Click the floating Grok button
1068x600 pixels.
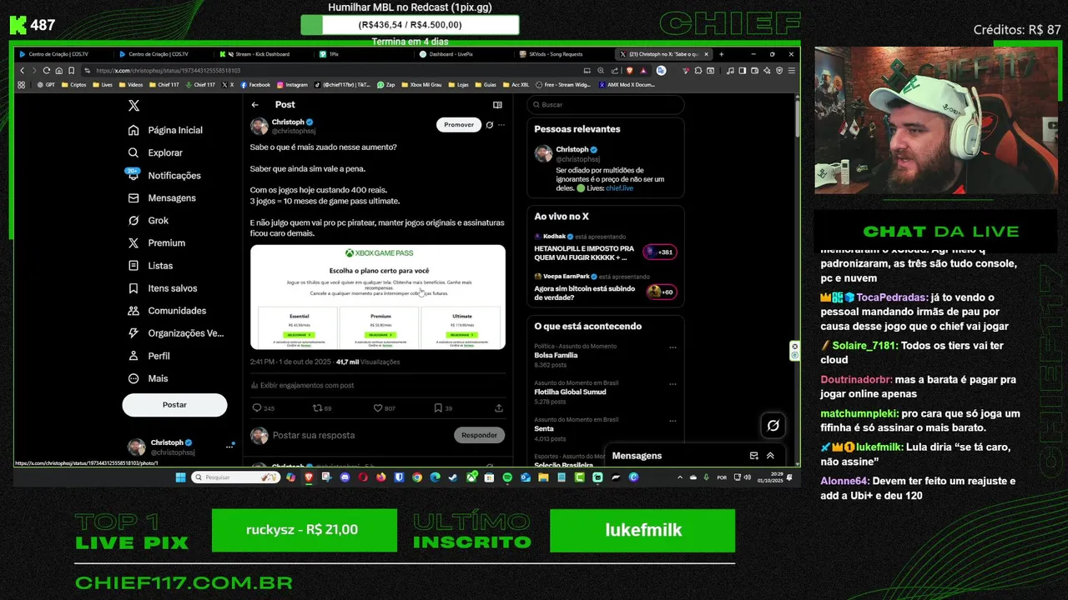(x=773, y=426)
